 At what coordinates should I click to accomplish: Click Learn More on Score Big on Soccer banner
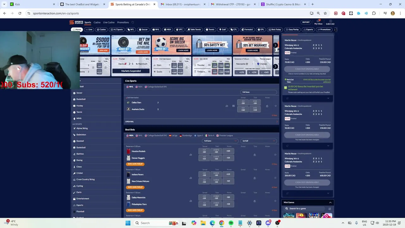[183, 50]
